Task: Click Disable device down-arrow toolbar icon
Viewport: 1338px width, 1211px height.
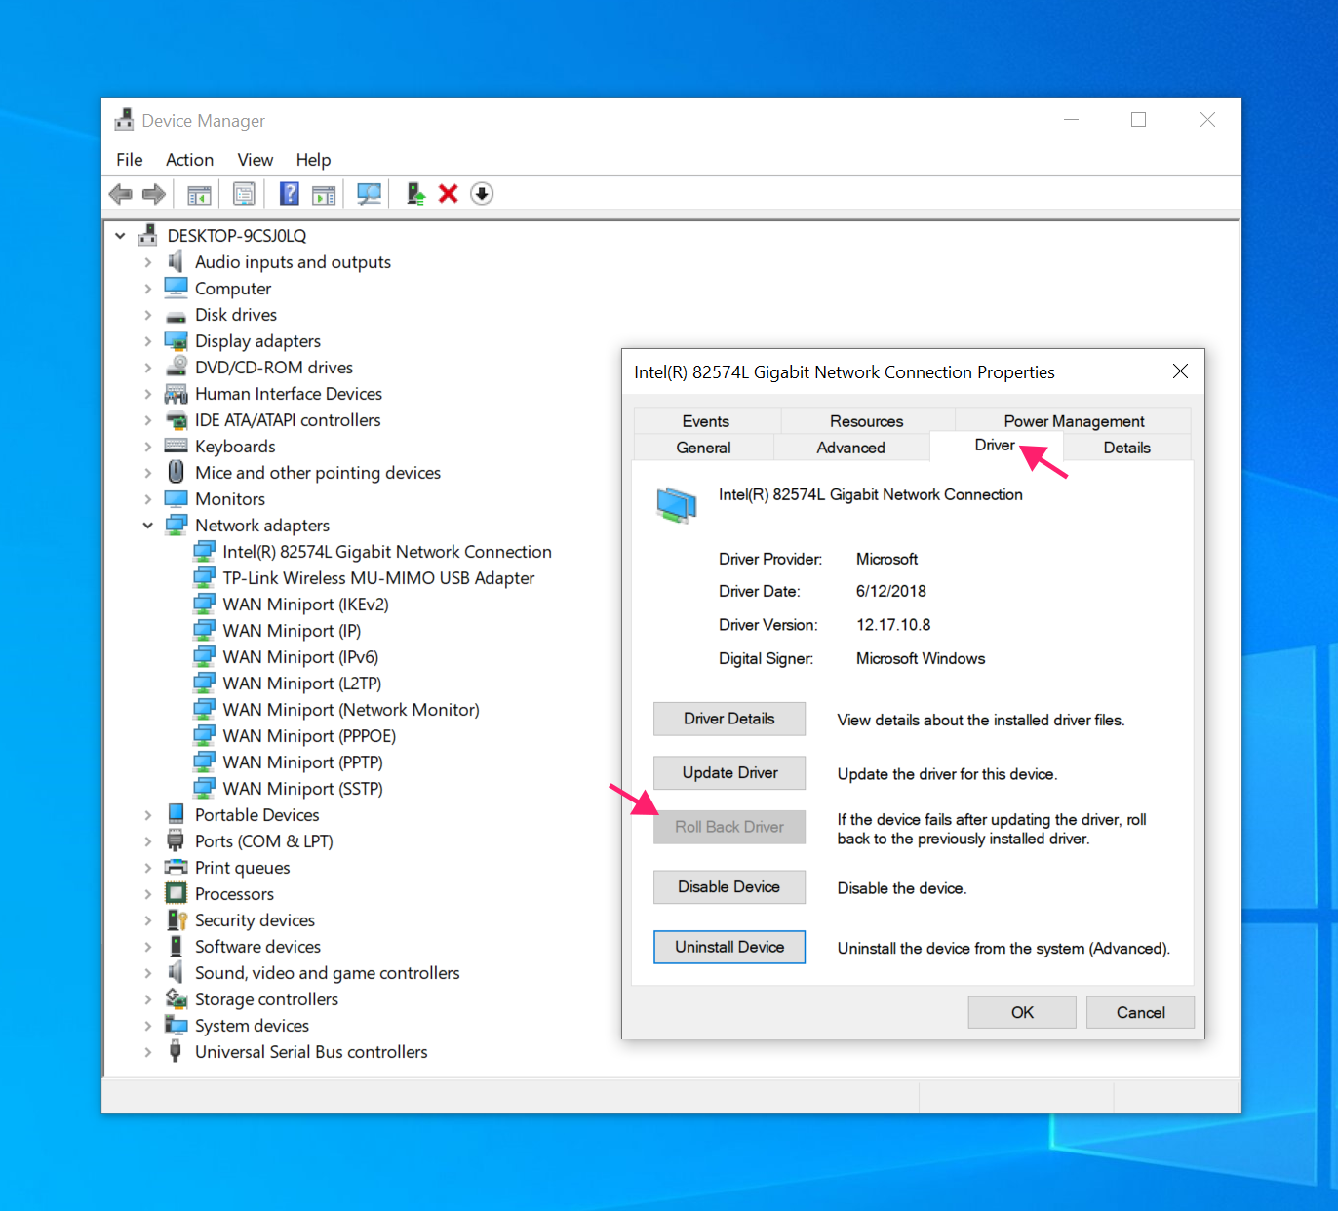Action: point(482,194)
